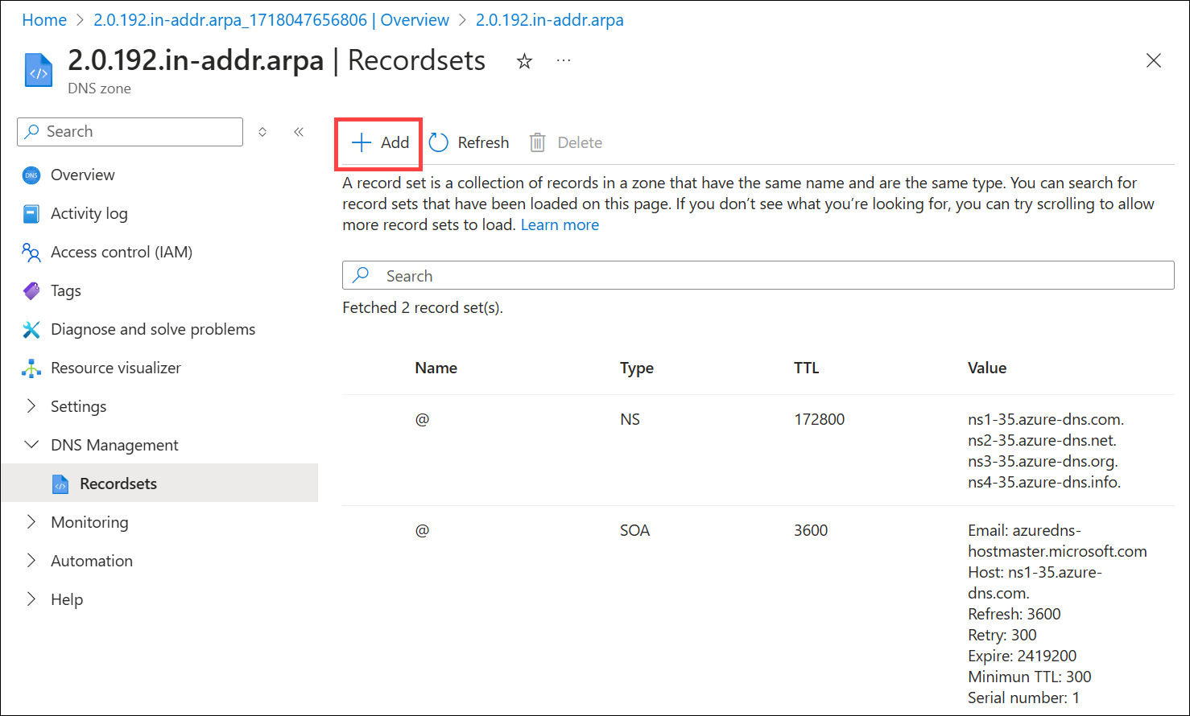Collapse the sidebar with double chevron icon
The width and height of the screenshot is (1190, 716).
[x=299, y=132]
